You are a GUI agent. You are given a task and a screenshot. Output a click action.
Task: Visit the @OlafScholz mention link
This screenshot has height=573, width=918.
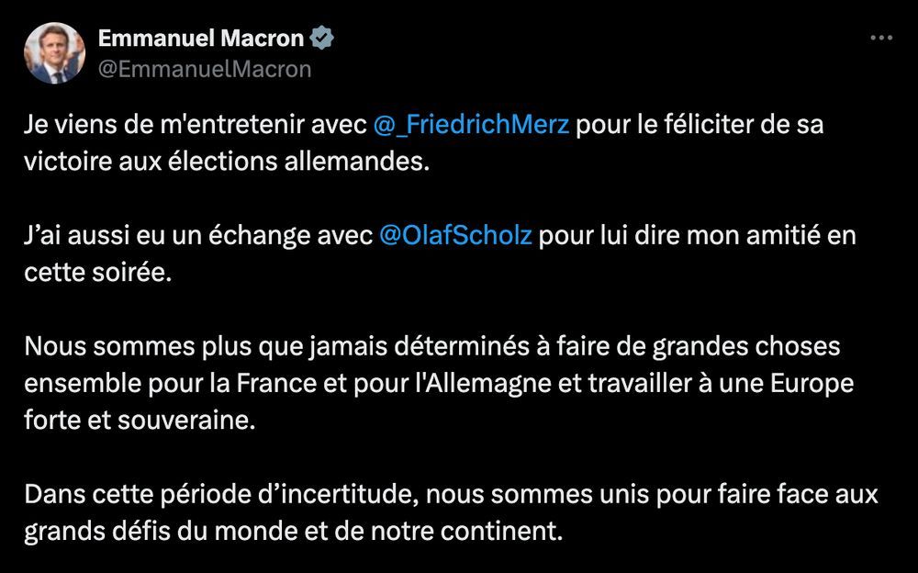(455, 236)
